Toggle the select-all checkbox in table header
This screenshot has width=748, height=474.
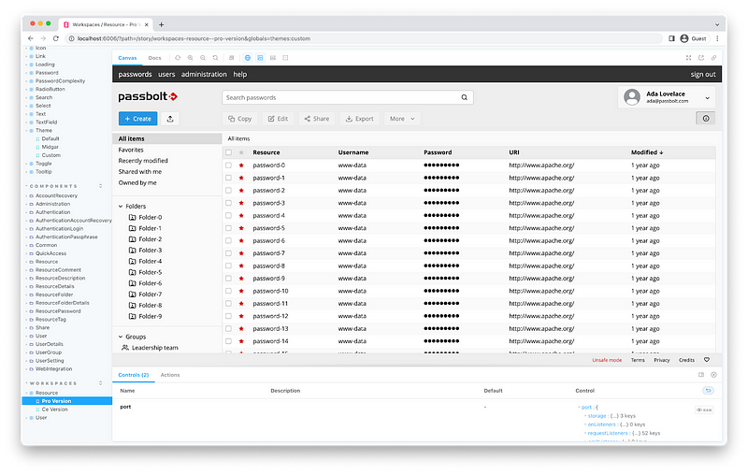click(x=228, y=152)
